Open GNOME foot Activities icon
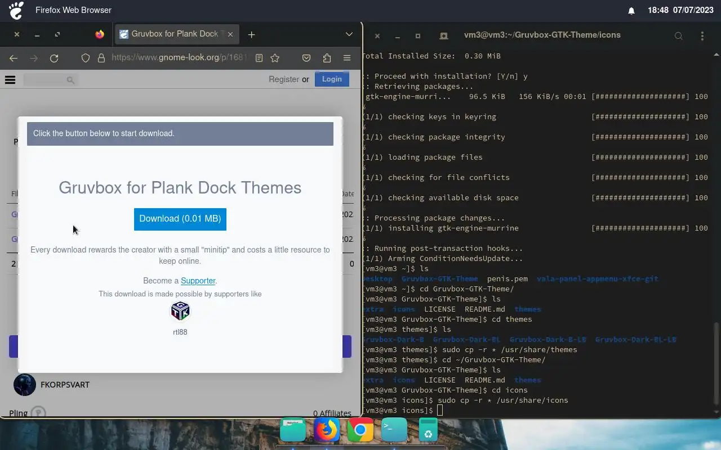 (16, 10)
